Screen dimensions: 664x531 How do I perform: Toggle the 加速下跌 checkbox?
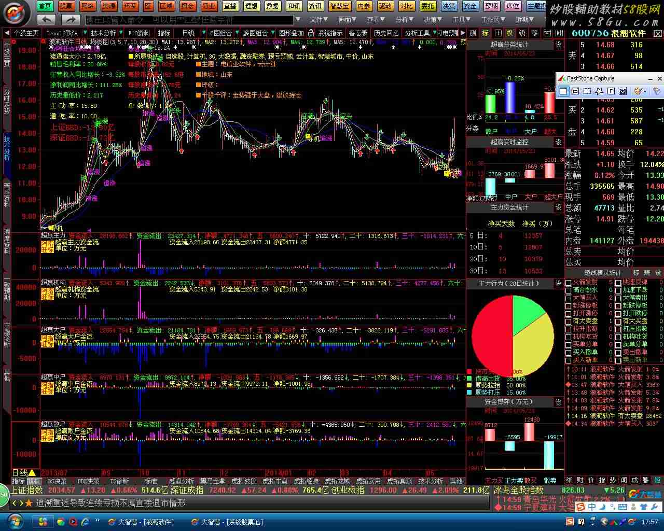point(618,290)
